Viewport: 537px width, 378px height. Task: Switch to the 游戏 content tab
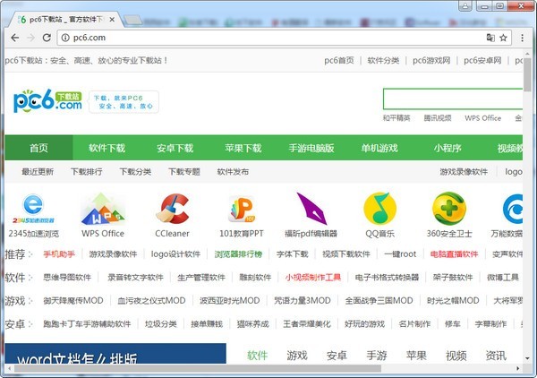click(x=297, y=356)
